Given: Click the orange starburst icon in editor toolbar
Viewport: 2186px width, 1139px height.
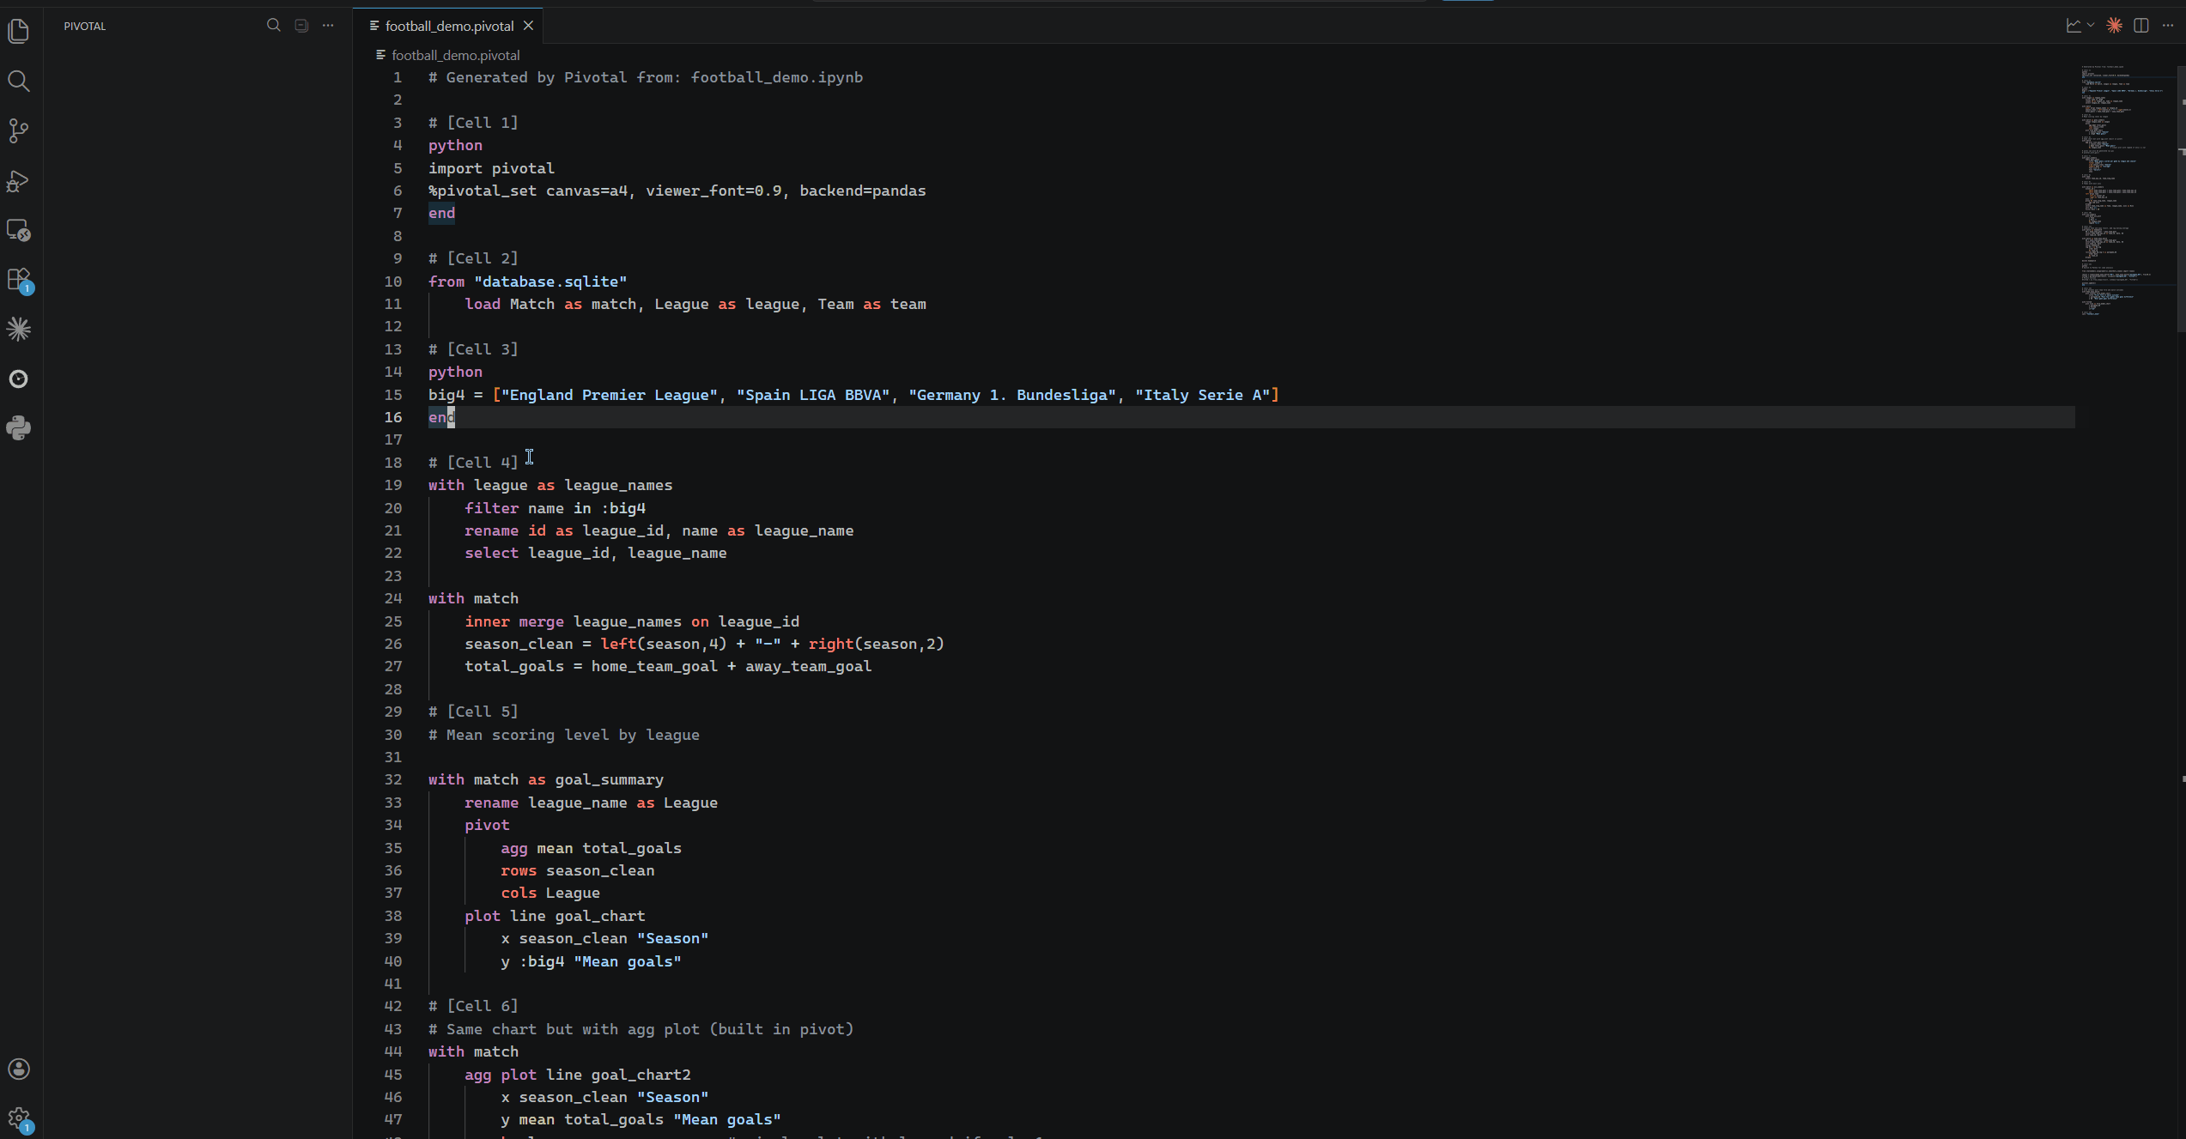Looking at the screenshot, I should pyautogui.click(x=2114, y=26).
